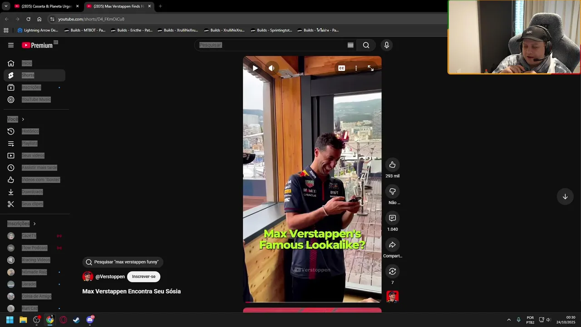
Task: Open the Short's comments
Action: 393,218
